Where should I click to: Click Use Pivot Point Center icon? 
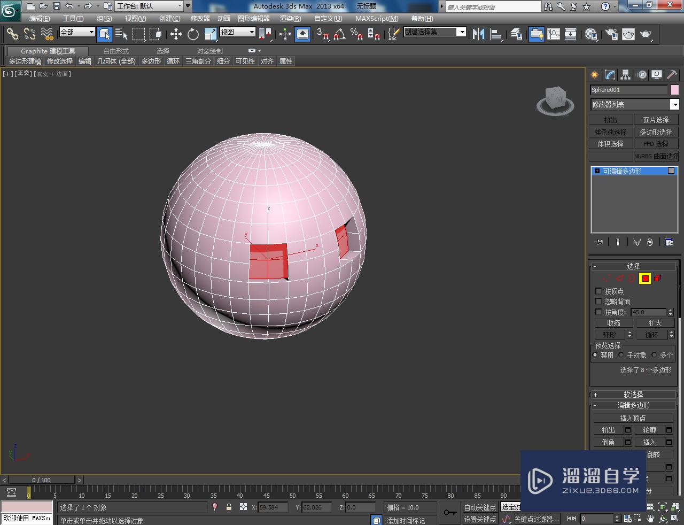(265, 34)
